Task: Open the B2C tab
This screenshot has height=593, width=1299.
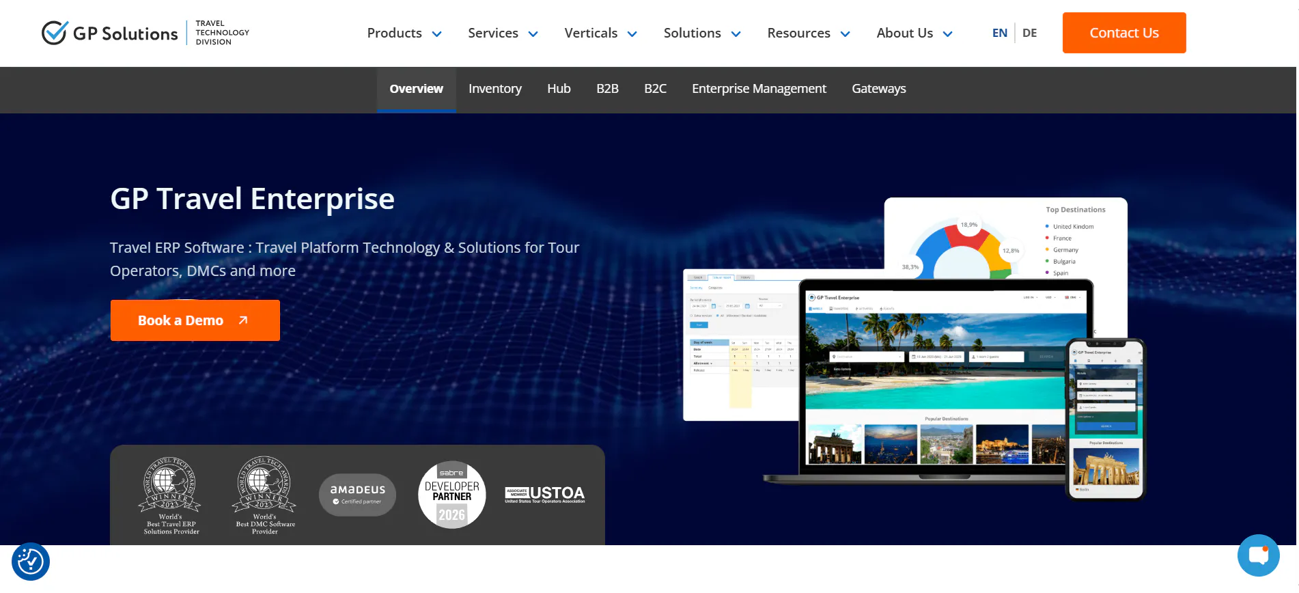Action: tap(655, 89)
